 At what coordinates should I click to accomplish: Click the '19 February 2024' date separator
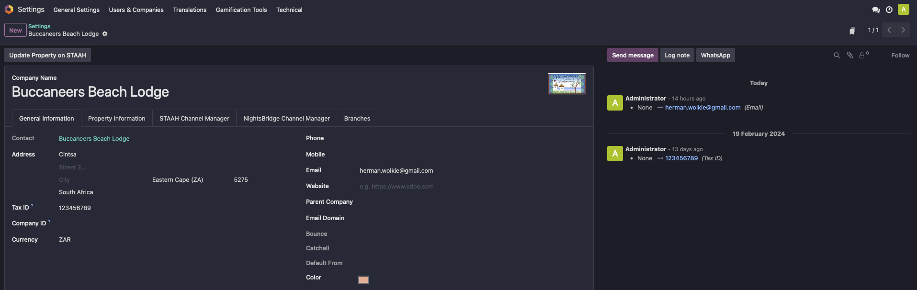pyautogui.click(x=759, y=134)
